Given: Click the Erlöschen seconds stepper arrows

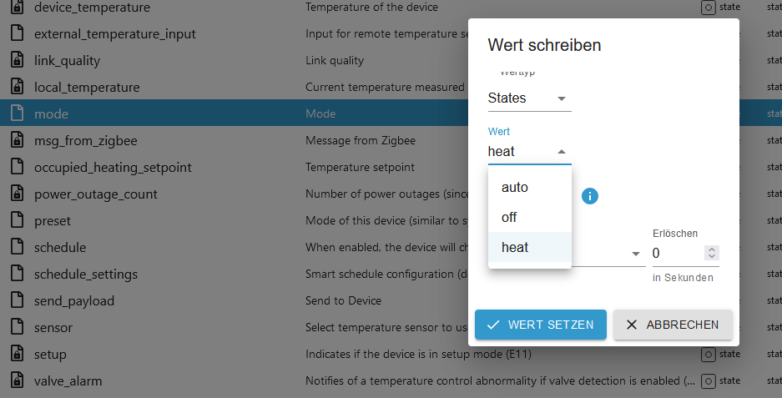Looking at the screenshot, I should [x=712, y=253].
